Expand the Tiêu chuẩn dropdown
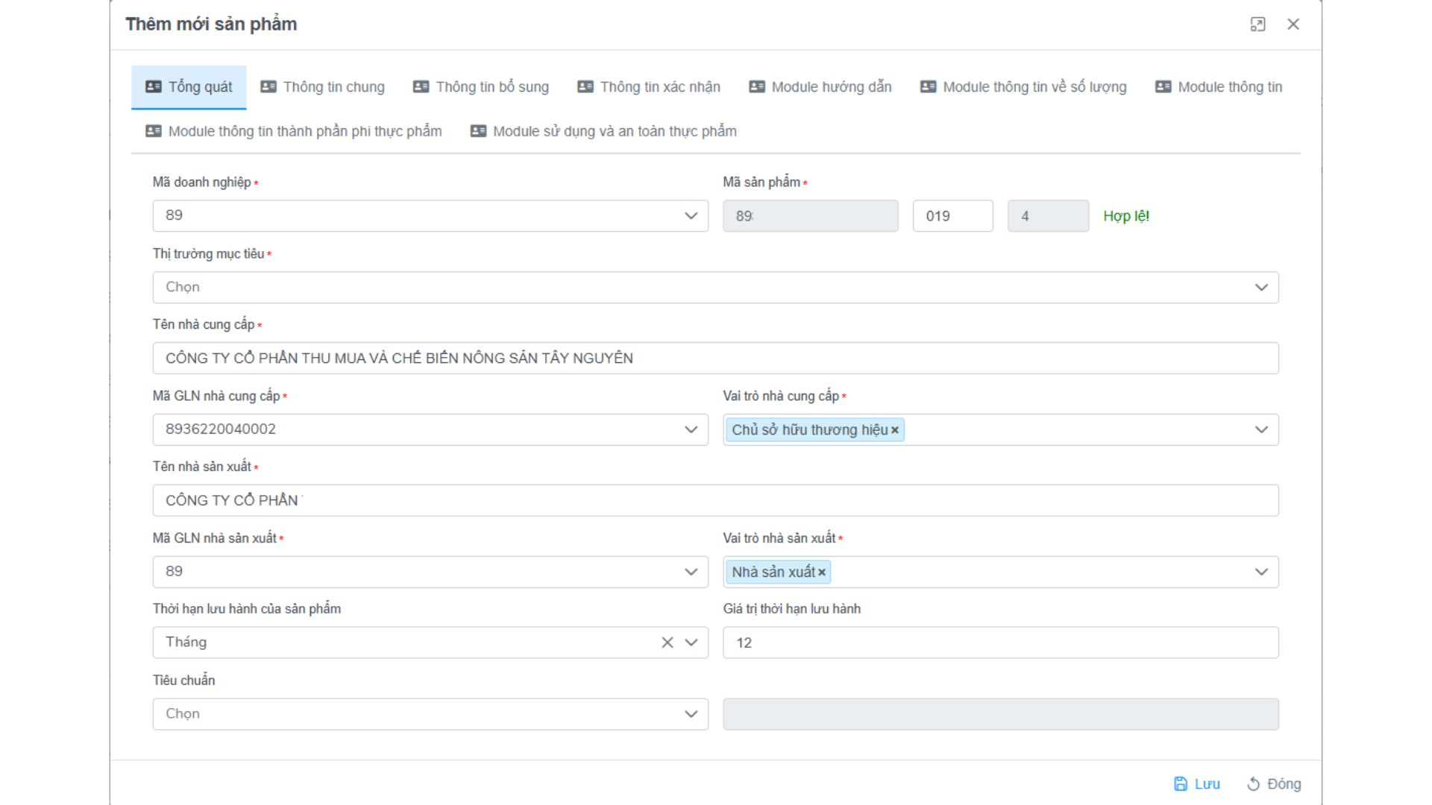The image size is (1432, 805). point(691,714)
